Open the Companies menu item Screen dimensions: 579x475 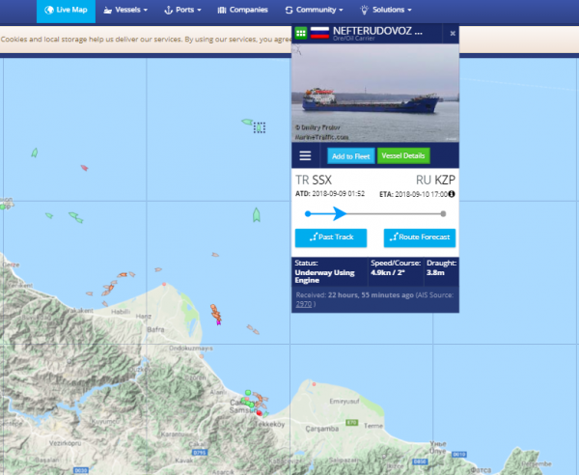(243, 11)
